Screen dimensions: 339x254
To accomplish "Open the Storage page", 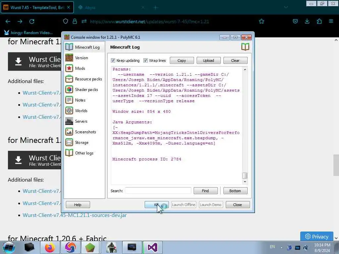I will (x=84, y=142).
